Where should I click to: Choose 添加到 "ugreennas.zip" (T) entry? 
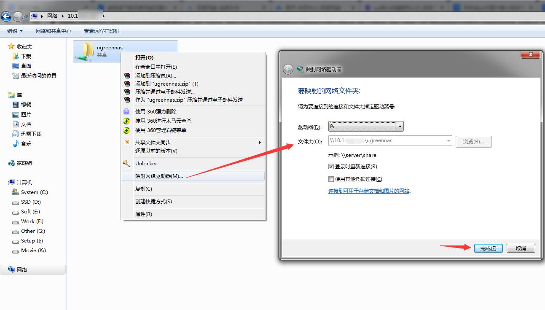193,84
